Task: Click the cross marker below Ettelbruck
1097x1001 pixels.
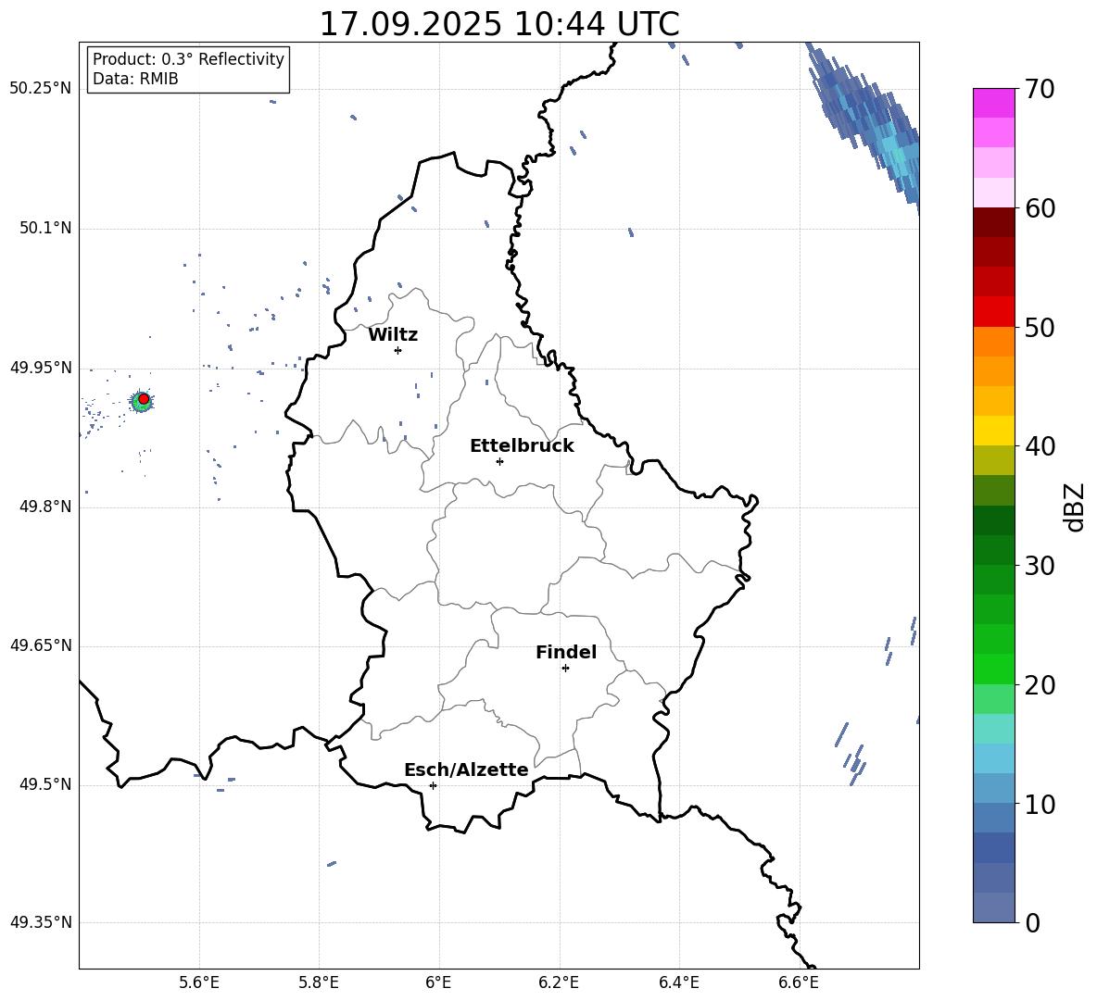Action: pos(499,461)
